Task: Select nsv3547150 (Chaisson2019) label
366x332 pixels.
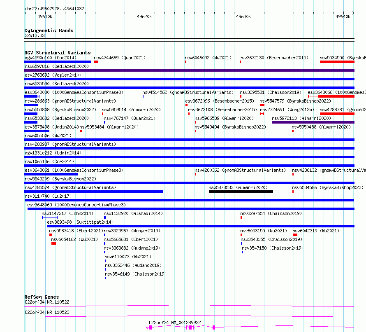Action: 273,248
